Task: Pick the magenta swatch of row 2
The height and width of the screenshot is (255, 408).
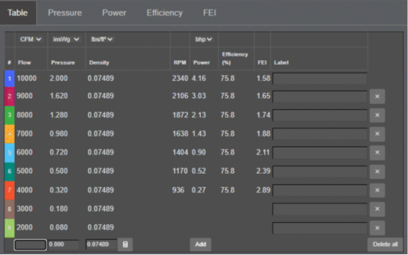Action: point(9,96)
